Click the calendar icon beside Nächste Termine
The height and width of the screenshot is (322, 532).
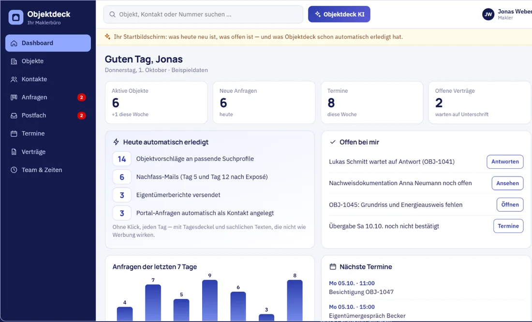[x=333, y=267]
